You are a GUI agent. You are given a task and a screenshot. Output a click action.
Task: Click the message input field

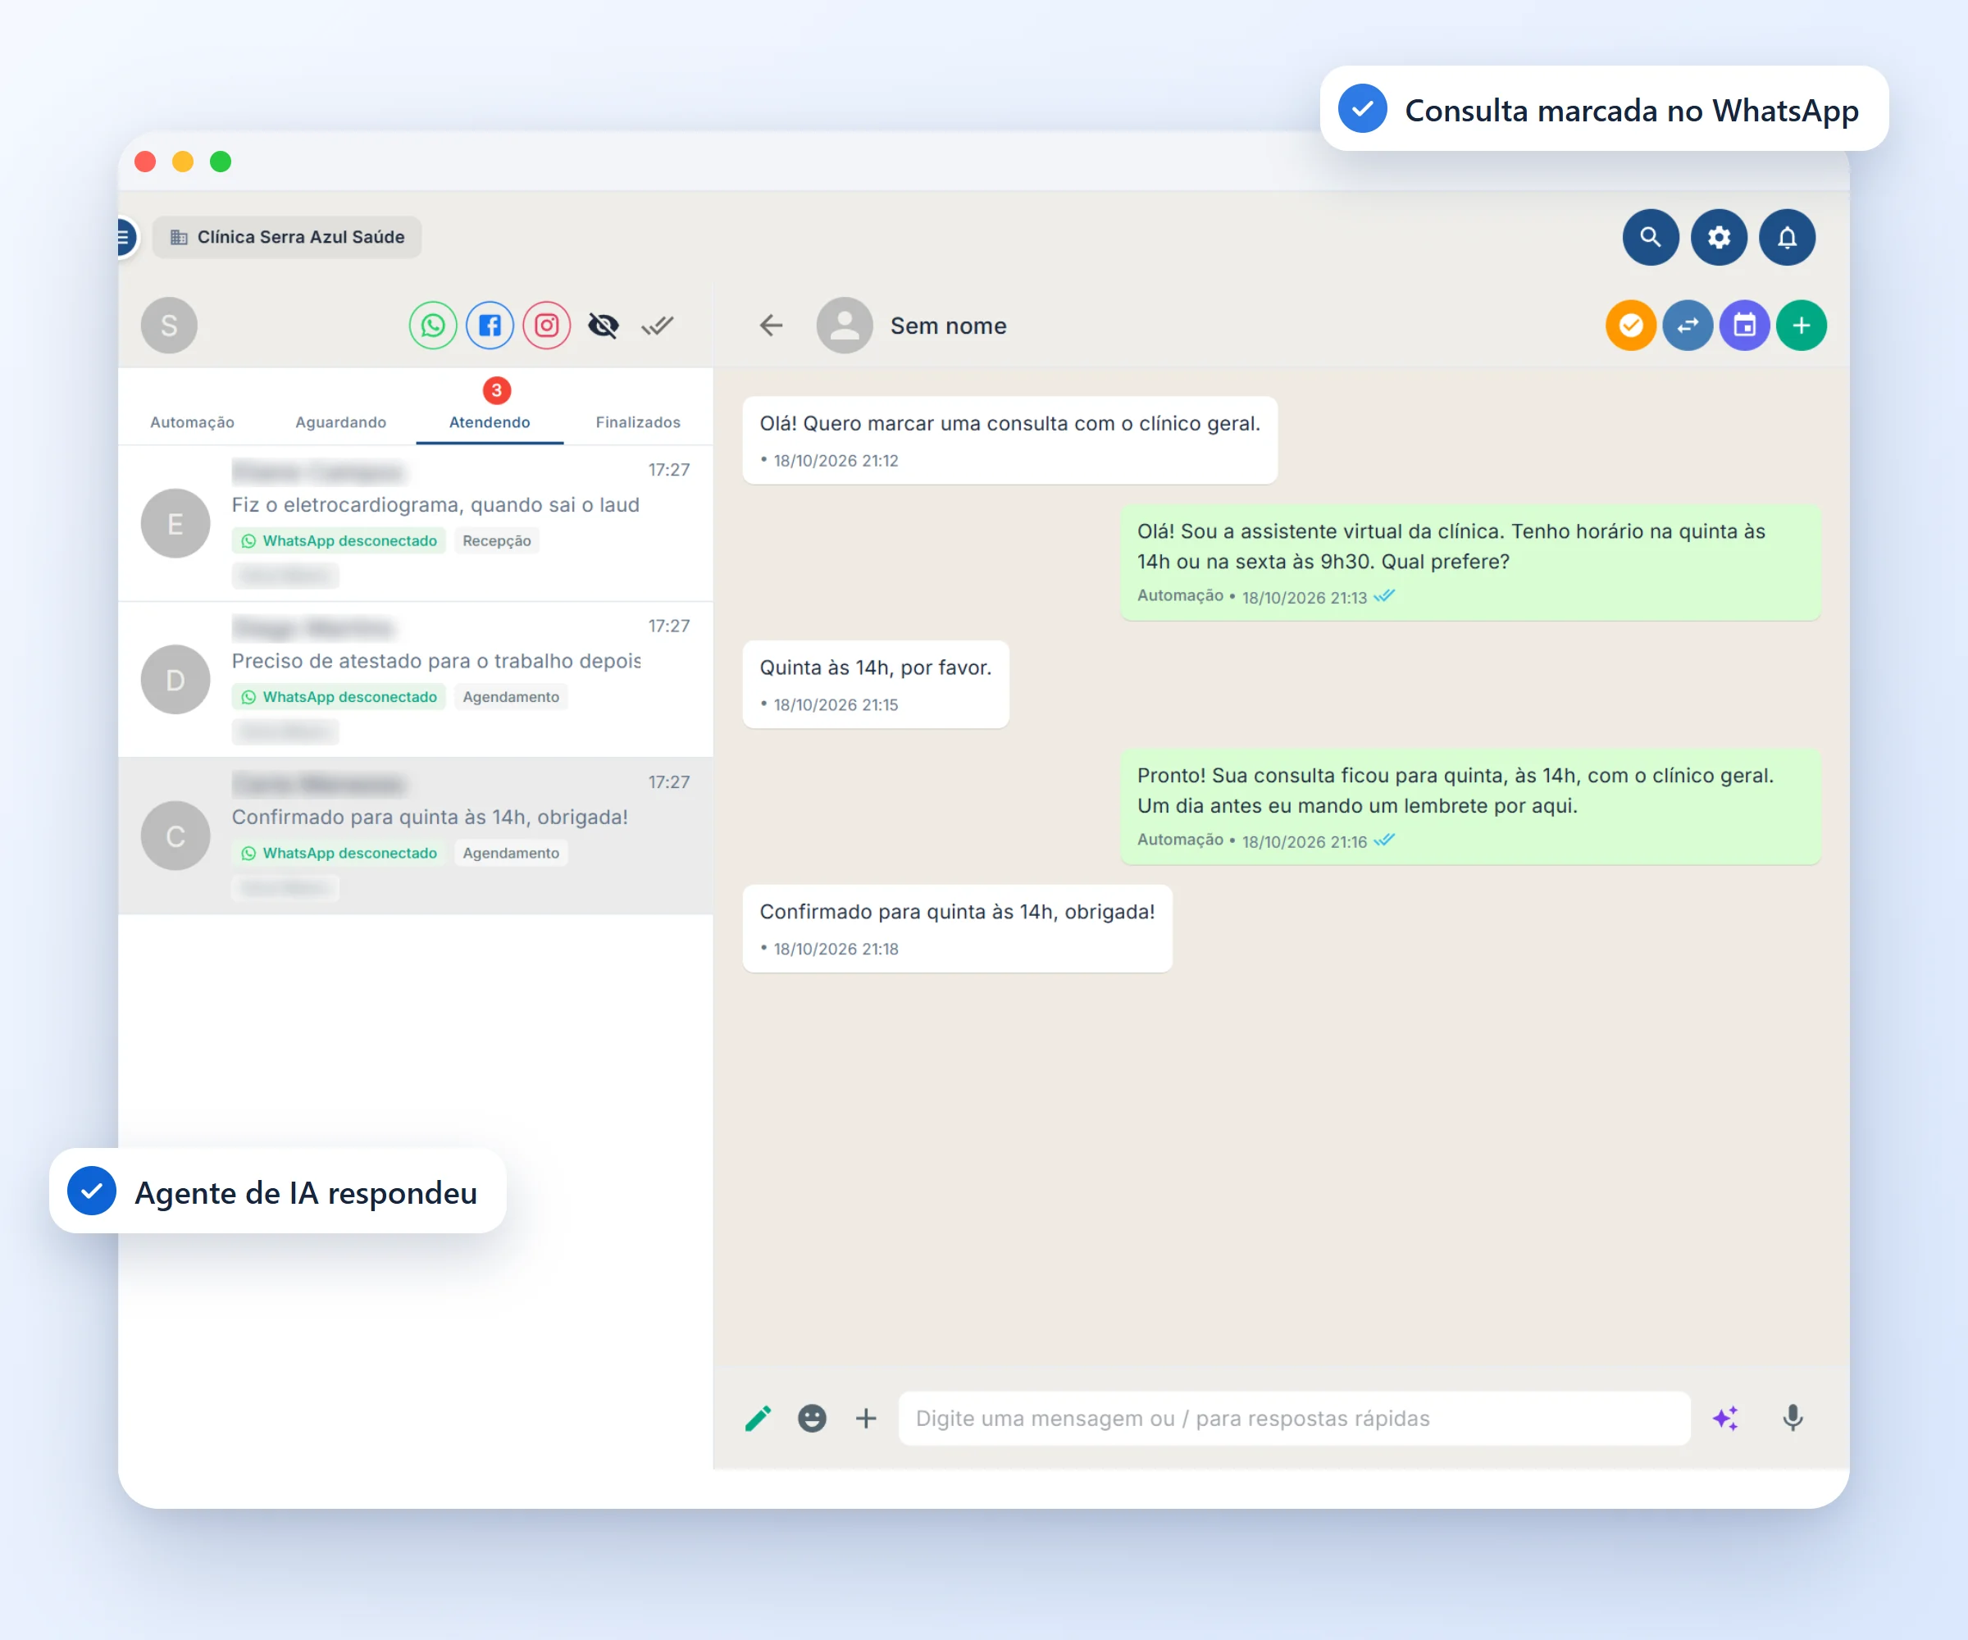pos(1294,1418)
